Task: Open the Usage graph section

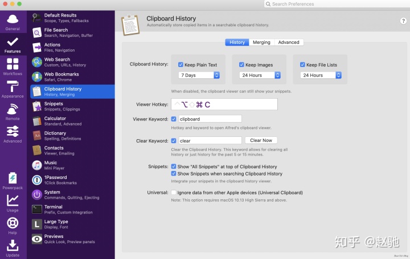Action: [13, 203]
